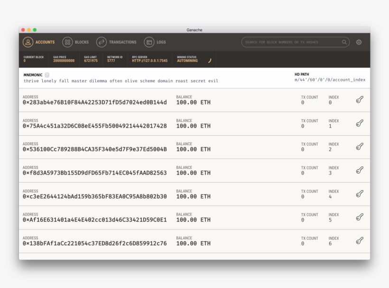The height and width of the screenshot is (288, 389).
Task: Click address 0x283ab4e76B10F84A42253D71fD5d7024ed0B144d
Action: [95, 102]
